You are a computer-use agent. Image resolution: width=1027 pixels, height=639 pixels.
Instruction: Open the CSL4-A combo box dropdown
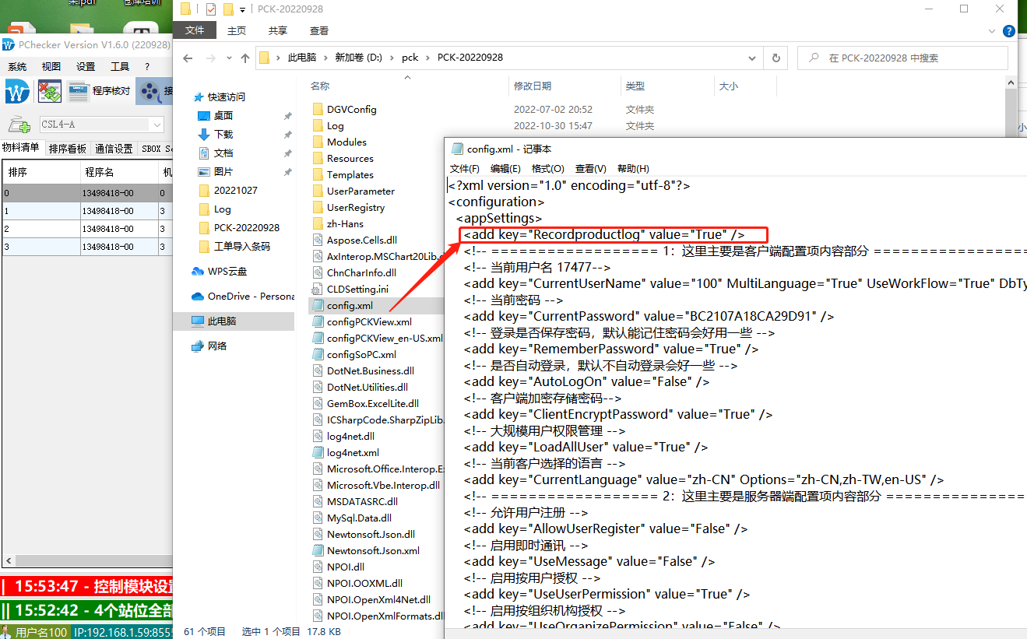[x=157, y=125]
